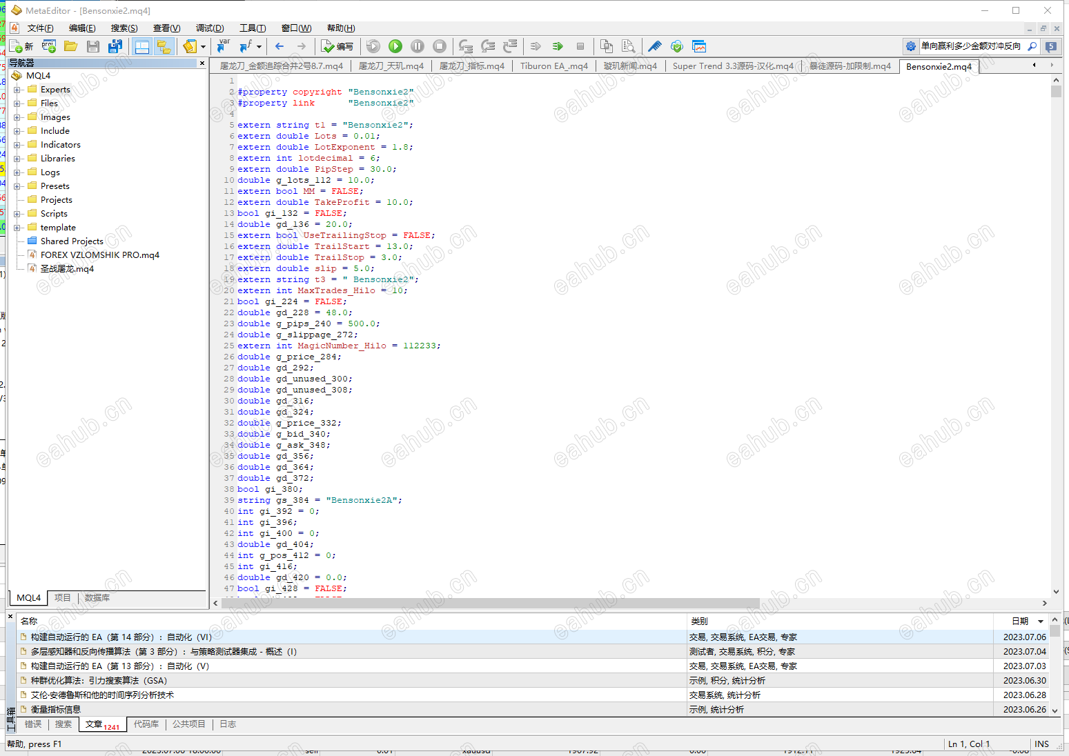1069x756 pixels.
Task: Start debugging with the green play button
Action: click(395, 46)
